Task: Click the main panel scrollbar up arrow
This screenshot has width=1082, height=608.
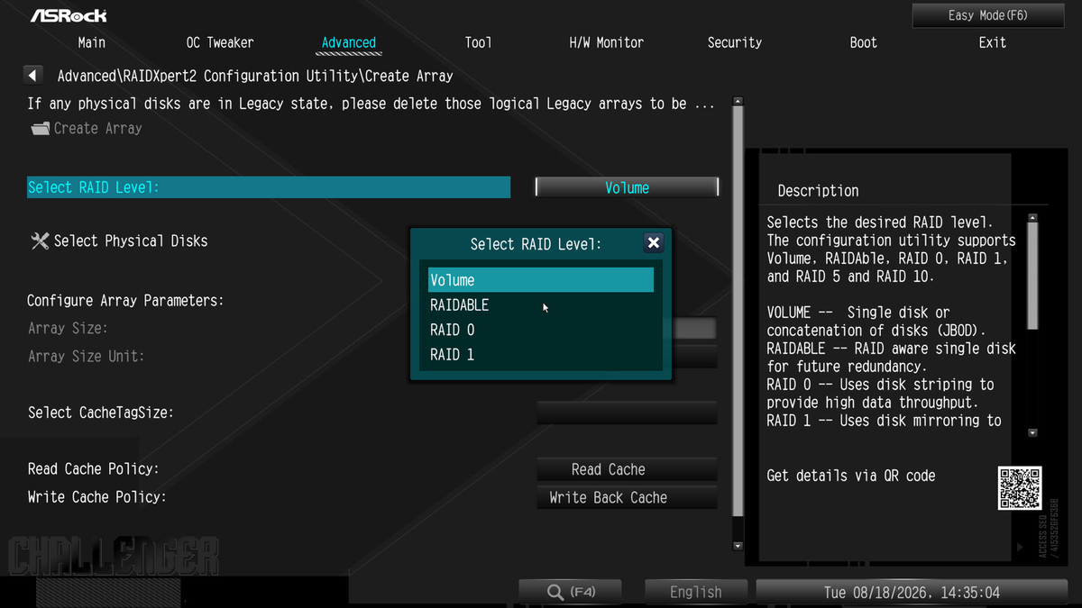Action: (x=738, y=102)
